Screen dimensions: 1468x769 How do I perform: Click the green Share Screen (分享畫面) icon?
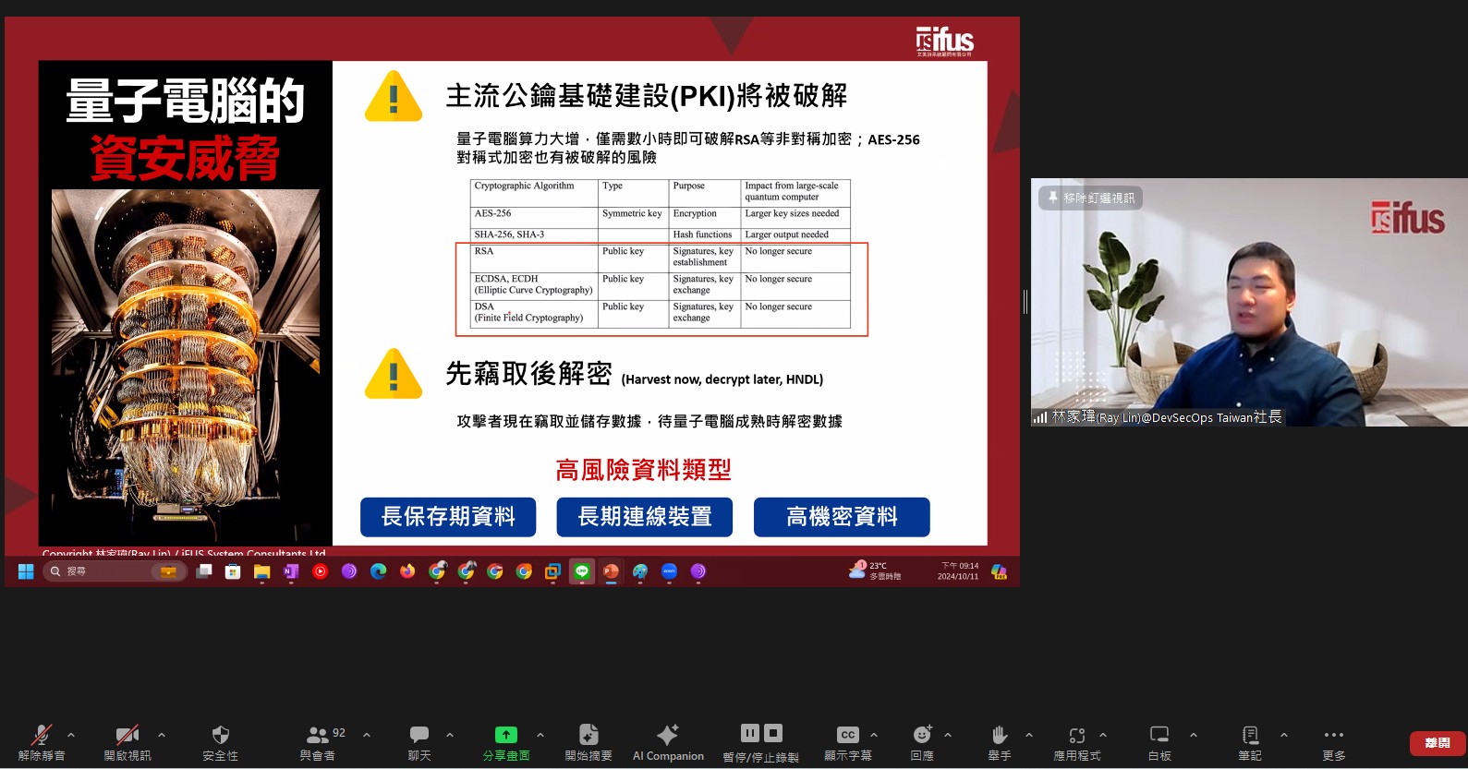pos(506,736)
